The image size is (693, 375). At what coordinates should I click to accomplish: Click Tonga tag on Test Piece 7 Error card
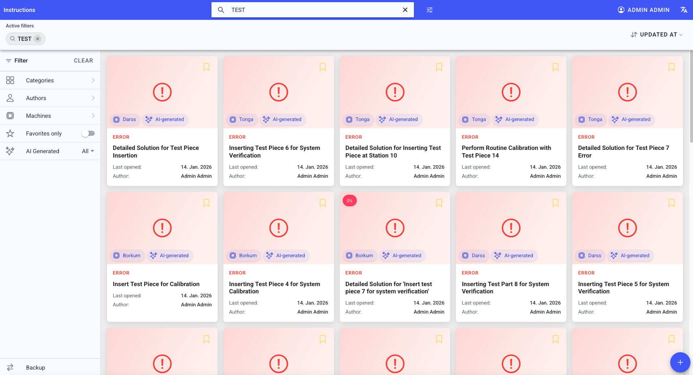pos(591,120)
